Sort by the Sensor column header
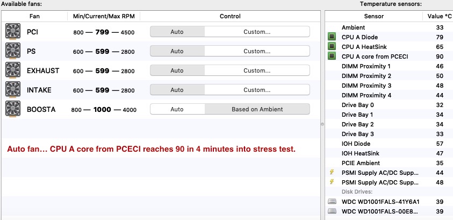Image resolution: width=453 pixels, height=220 pixels. [x=373, y=17]
